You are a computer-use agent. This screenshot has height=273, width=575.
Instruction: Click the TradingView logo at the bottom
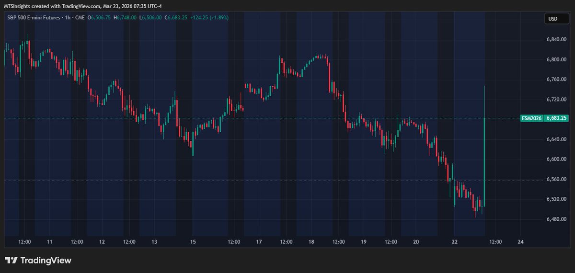38,261
